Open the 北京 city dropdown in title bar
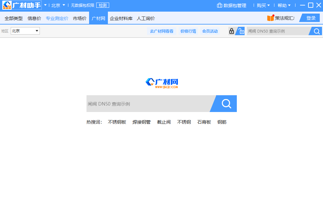 click(58, 5)
